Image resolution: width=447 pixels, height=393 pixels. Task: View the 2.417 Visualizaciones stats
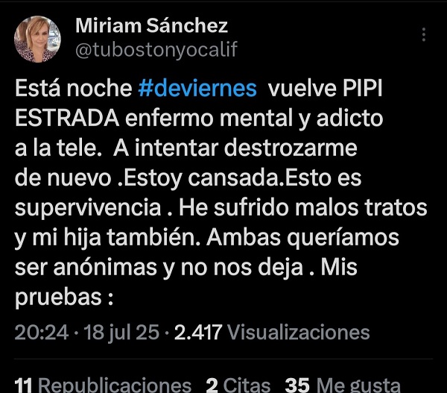tap(272, 332)
